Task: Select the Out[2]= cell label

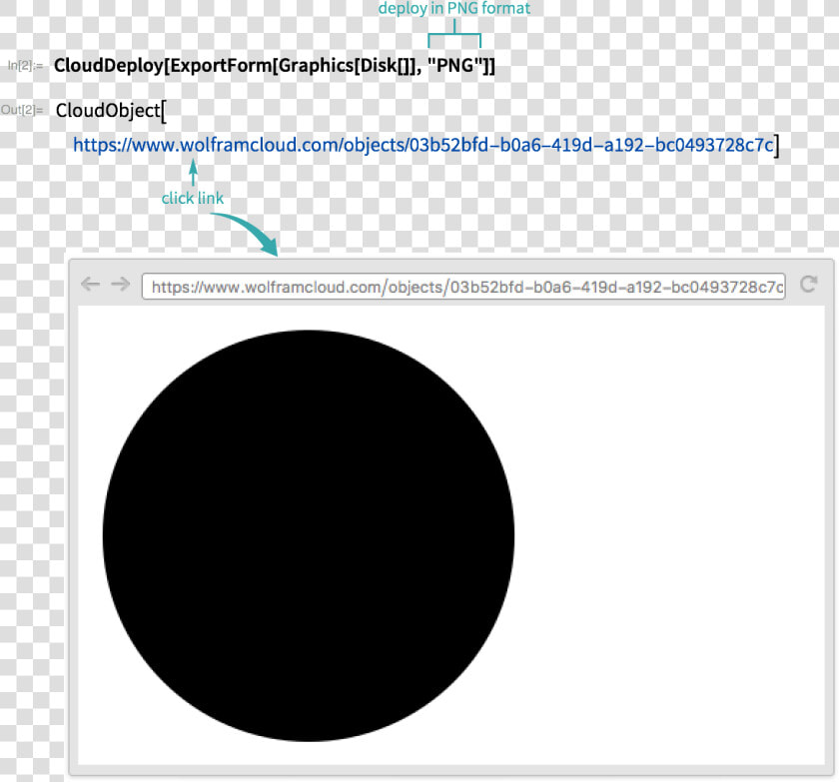Action: pos(22,110)
